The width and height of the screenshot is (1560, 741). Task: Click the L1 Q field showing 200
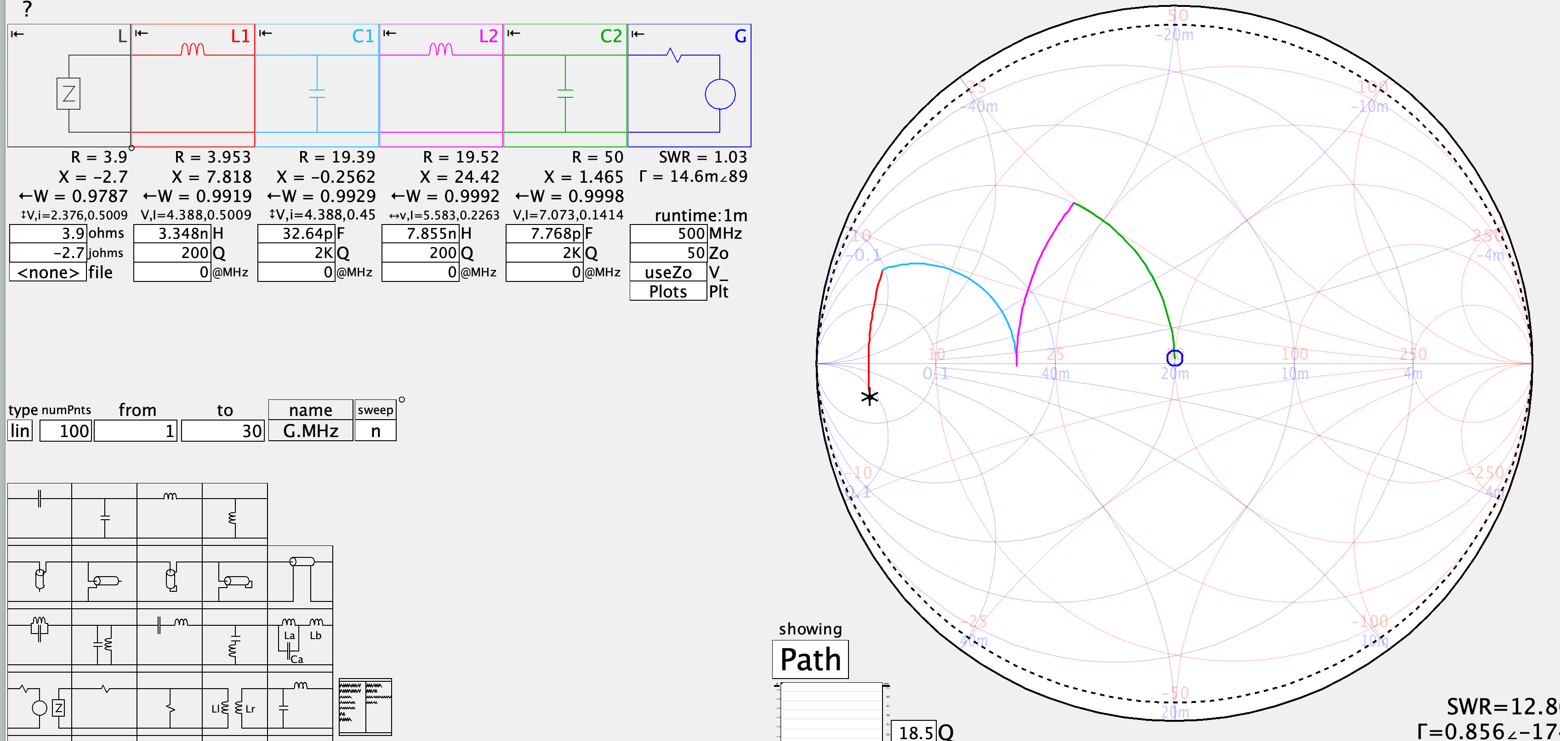[172, 253]
